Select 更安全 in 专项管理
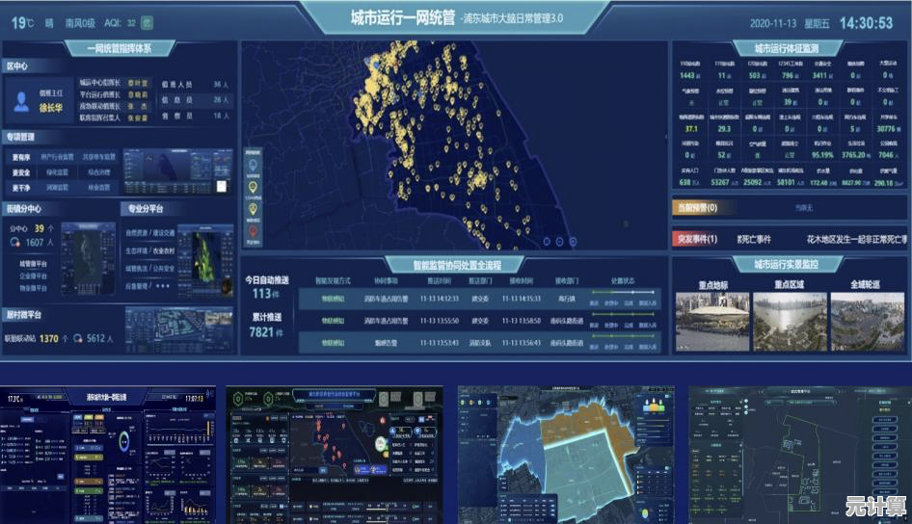Screen dimensions: 912x524 pos(21,172)
